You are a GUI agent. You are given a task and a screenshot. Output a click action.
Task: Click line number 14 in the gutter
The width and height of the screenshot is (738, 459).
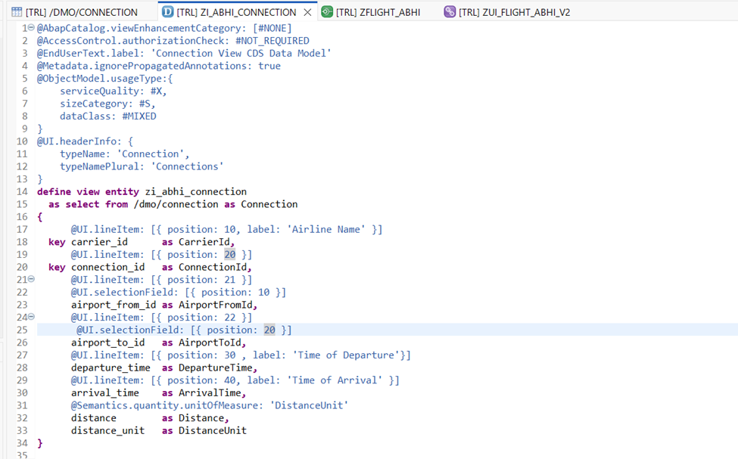[x=21, y=191]
